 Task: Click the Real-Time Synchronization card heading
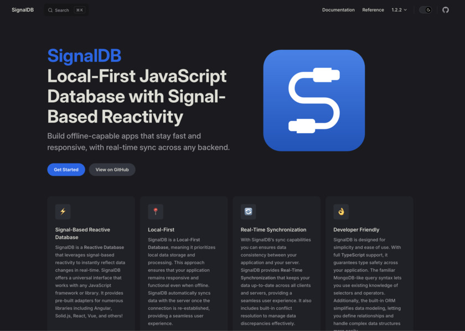pyautogui.click(x=273, y=229)
